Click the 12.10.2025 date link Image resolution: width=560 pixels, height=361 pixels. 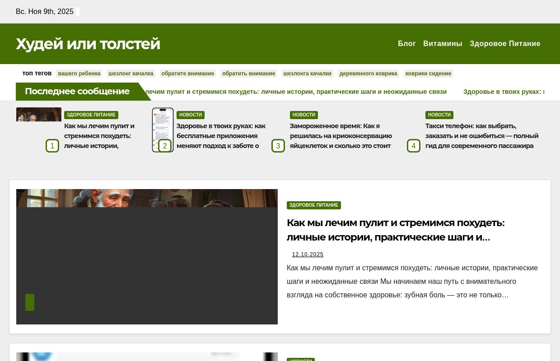click(x=308, y=255)
